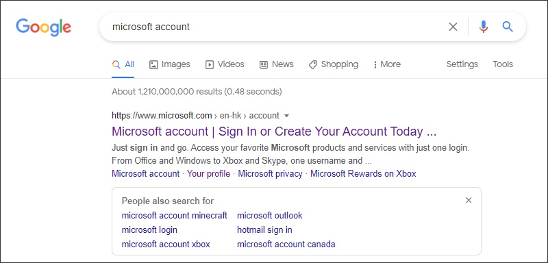Open Microsoft account Sign In result title
Viewport: 548px width, 263px height.
pyautogui.click(x=274, y=131)
